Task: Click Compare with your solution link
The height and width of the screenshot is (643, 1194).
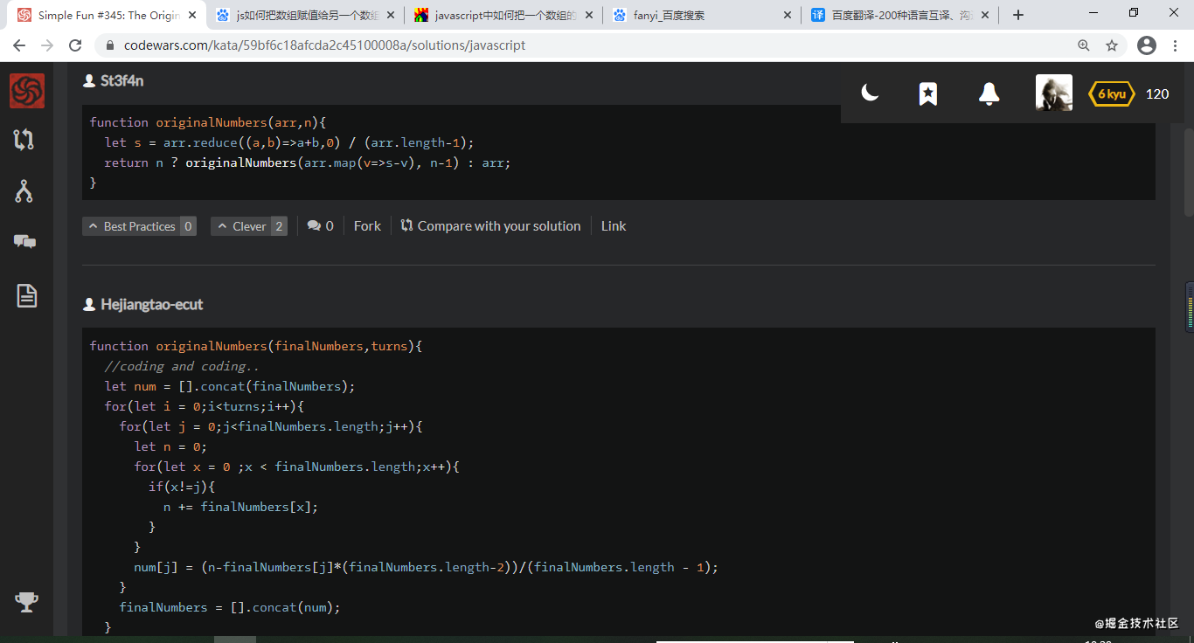Action: pos(490,226)
